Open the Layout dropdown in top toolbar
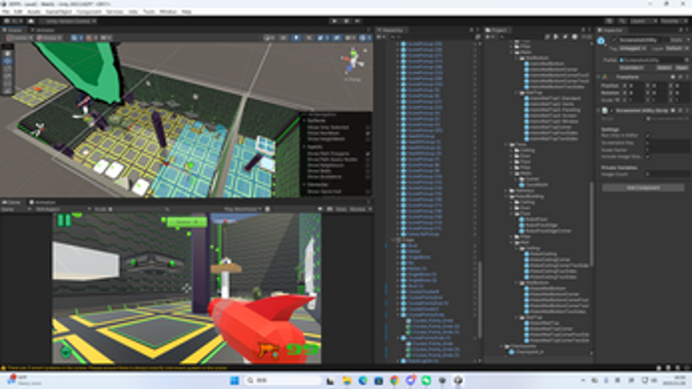 point(673,21)
